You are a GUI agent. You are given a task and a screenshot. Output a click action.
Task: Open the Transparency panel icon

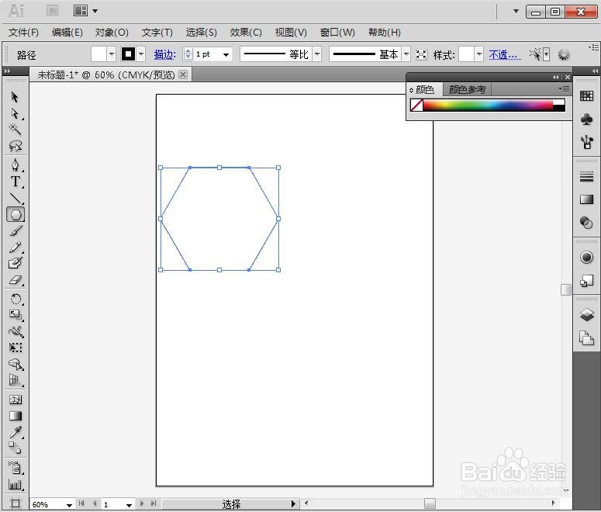point(586,223)
